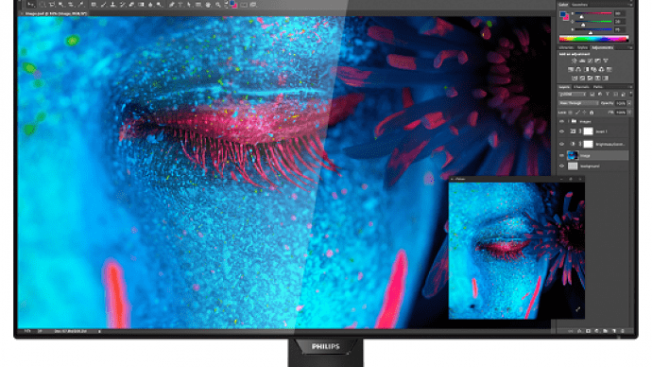
Task: Select the Lasso tool
Action: click(x=52, y=5)
